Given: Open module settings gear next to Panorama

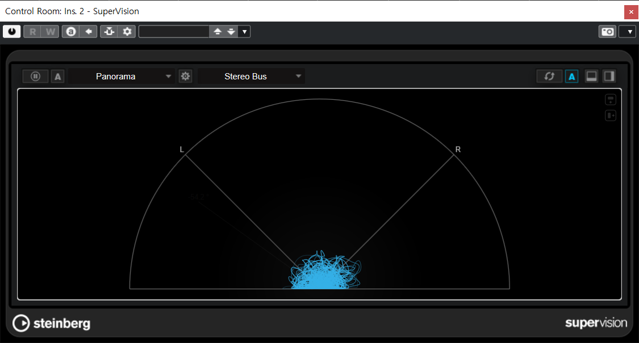Looking at the screenshot, I should coord(185,77).
